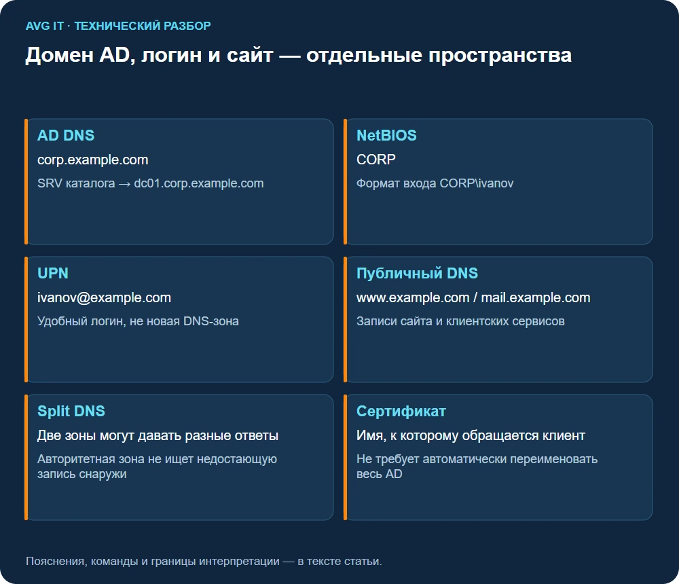Click the header label 'AVG IT · ТЕХНИЧЕСКИЙ РАЗБОР'
This screenshot has height=584, width=679.
coord(118,26)
